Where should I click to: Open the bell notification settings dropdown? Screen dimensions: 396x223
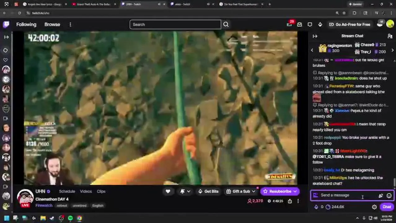click(x=185, y=191)
